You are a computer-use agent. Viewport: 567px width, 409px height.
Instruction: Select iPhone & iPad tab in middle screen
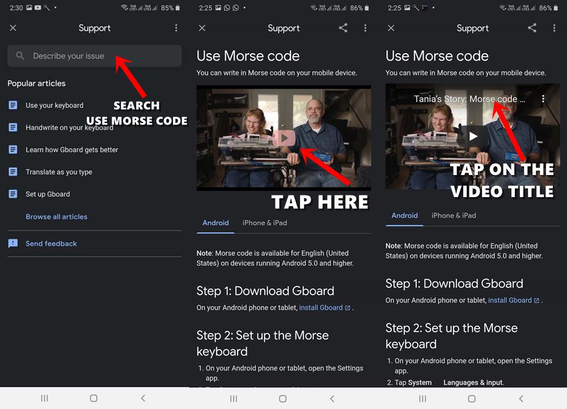click(265, 223)
